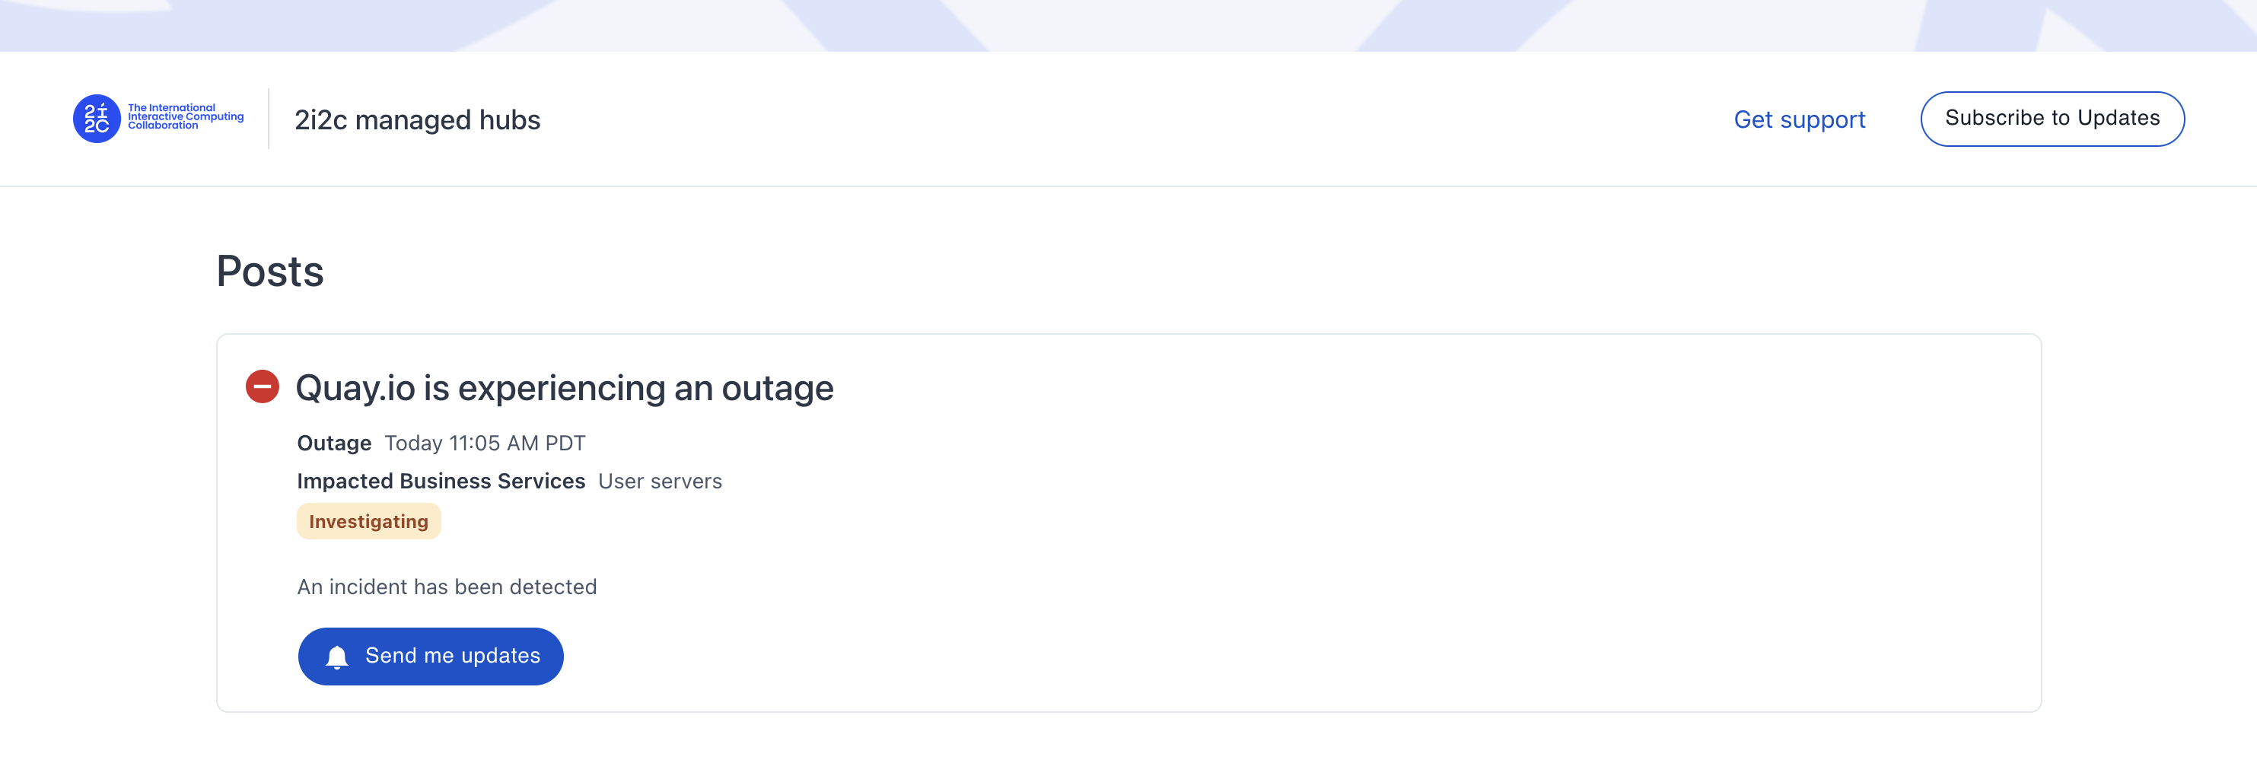Click blank area below the incident card
Image resolution: width=2257 pixels, height=779 pixels.
coord(1128,746)
